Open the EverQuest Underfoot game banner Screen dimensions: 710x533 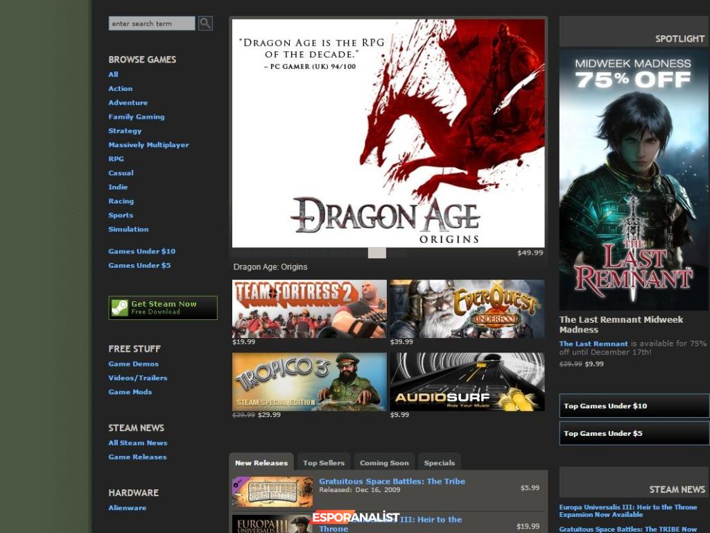tap(467, 309)
